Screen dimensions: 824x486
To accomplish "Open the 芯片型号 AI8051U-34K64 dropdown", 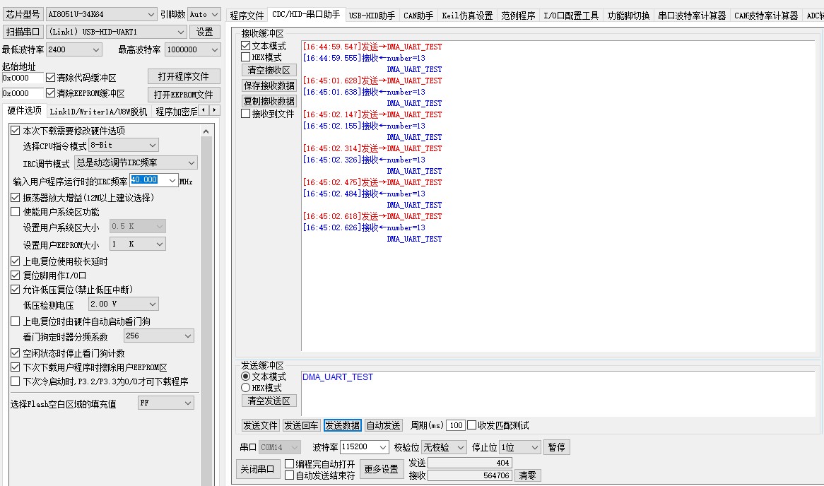I will pos(101,14).
